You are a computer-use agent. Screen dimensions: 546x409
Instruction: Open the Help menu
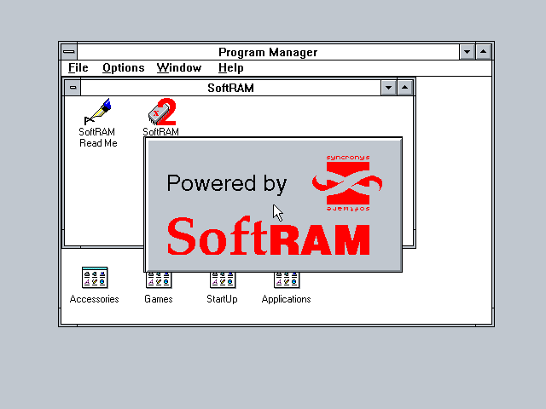(x=230, y=68)
